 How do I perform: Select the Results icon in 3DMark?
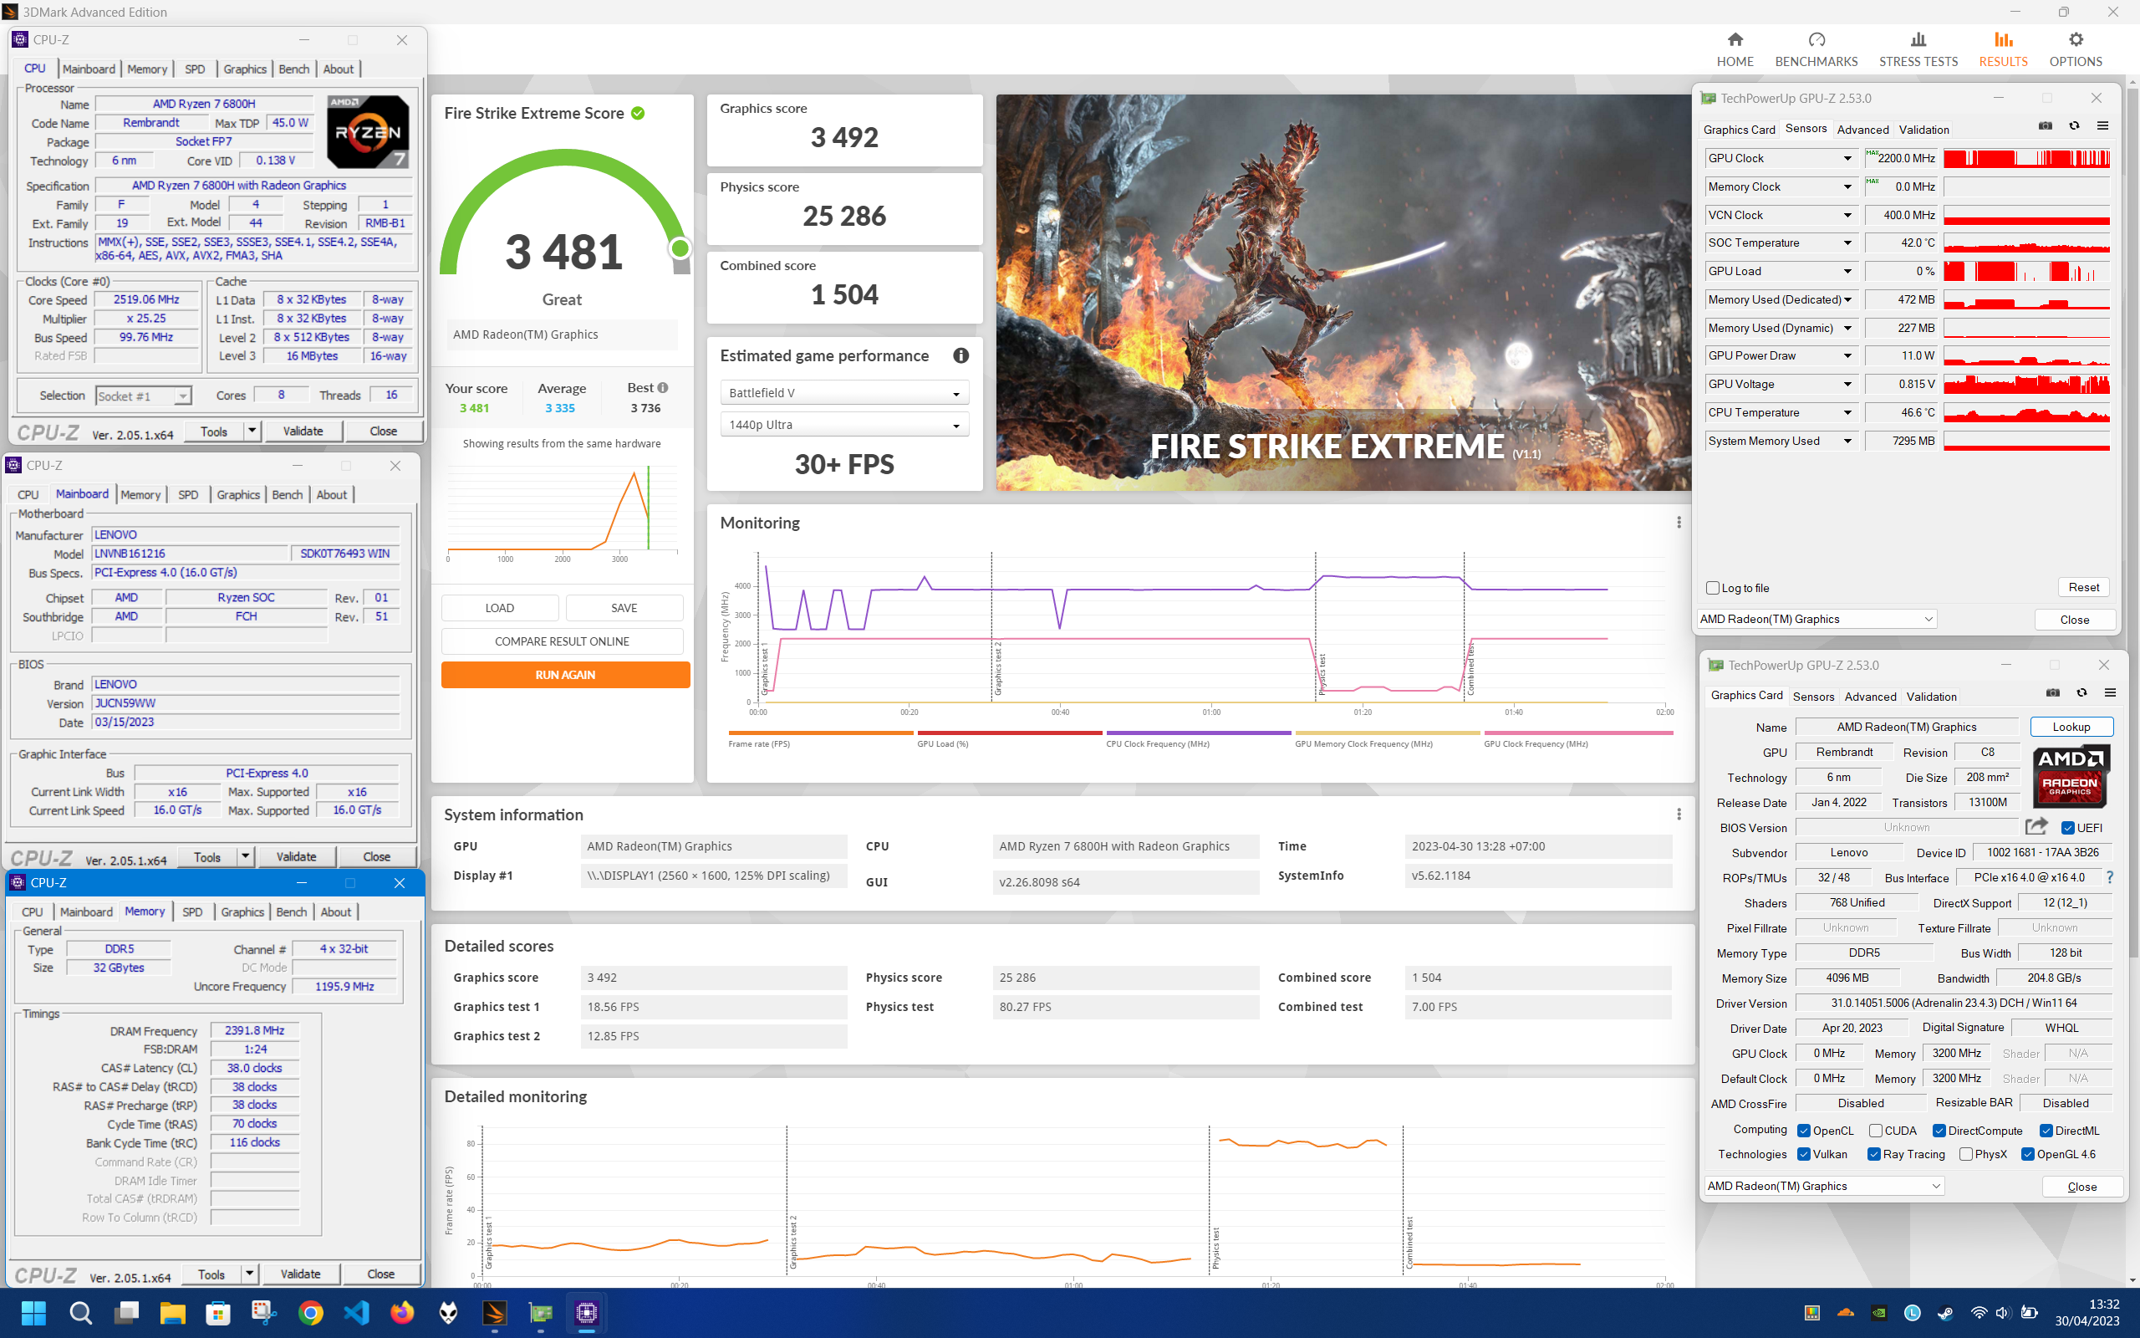(x=2003, y=39)
